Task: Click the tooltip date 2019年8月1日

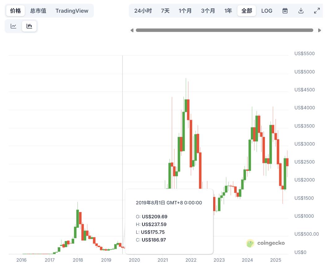Action: click(x=150, y=202)
